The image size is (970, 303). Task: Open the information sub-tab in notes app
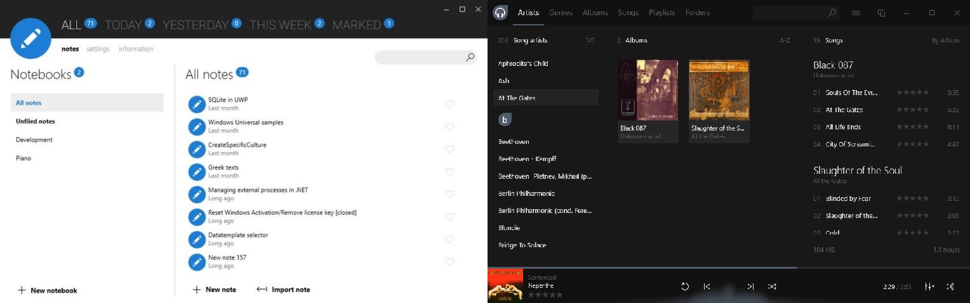pyautogui.click(x=136, y=49)
